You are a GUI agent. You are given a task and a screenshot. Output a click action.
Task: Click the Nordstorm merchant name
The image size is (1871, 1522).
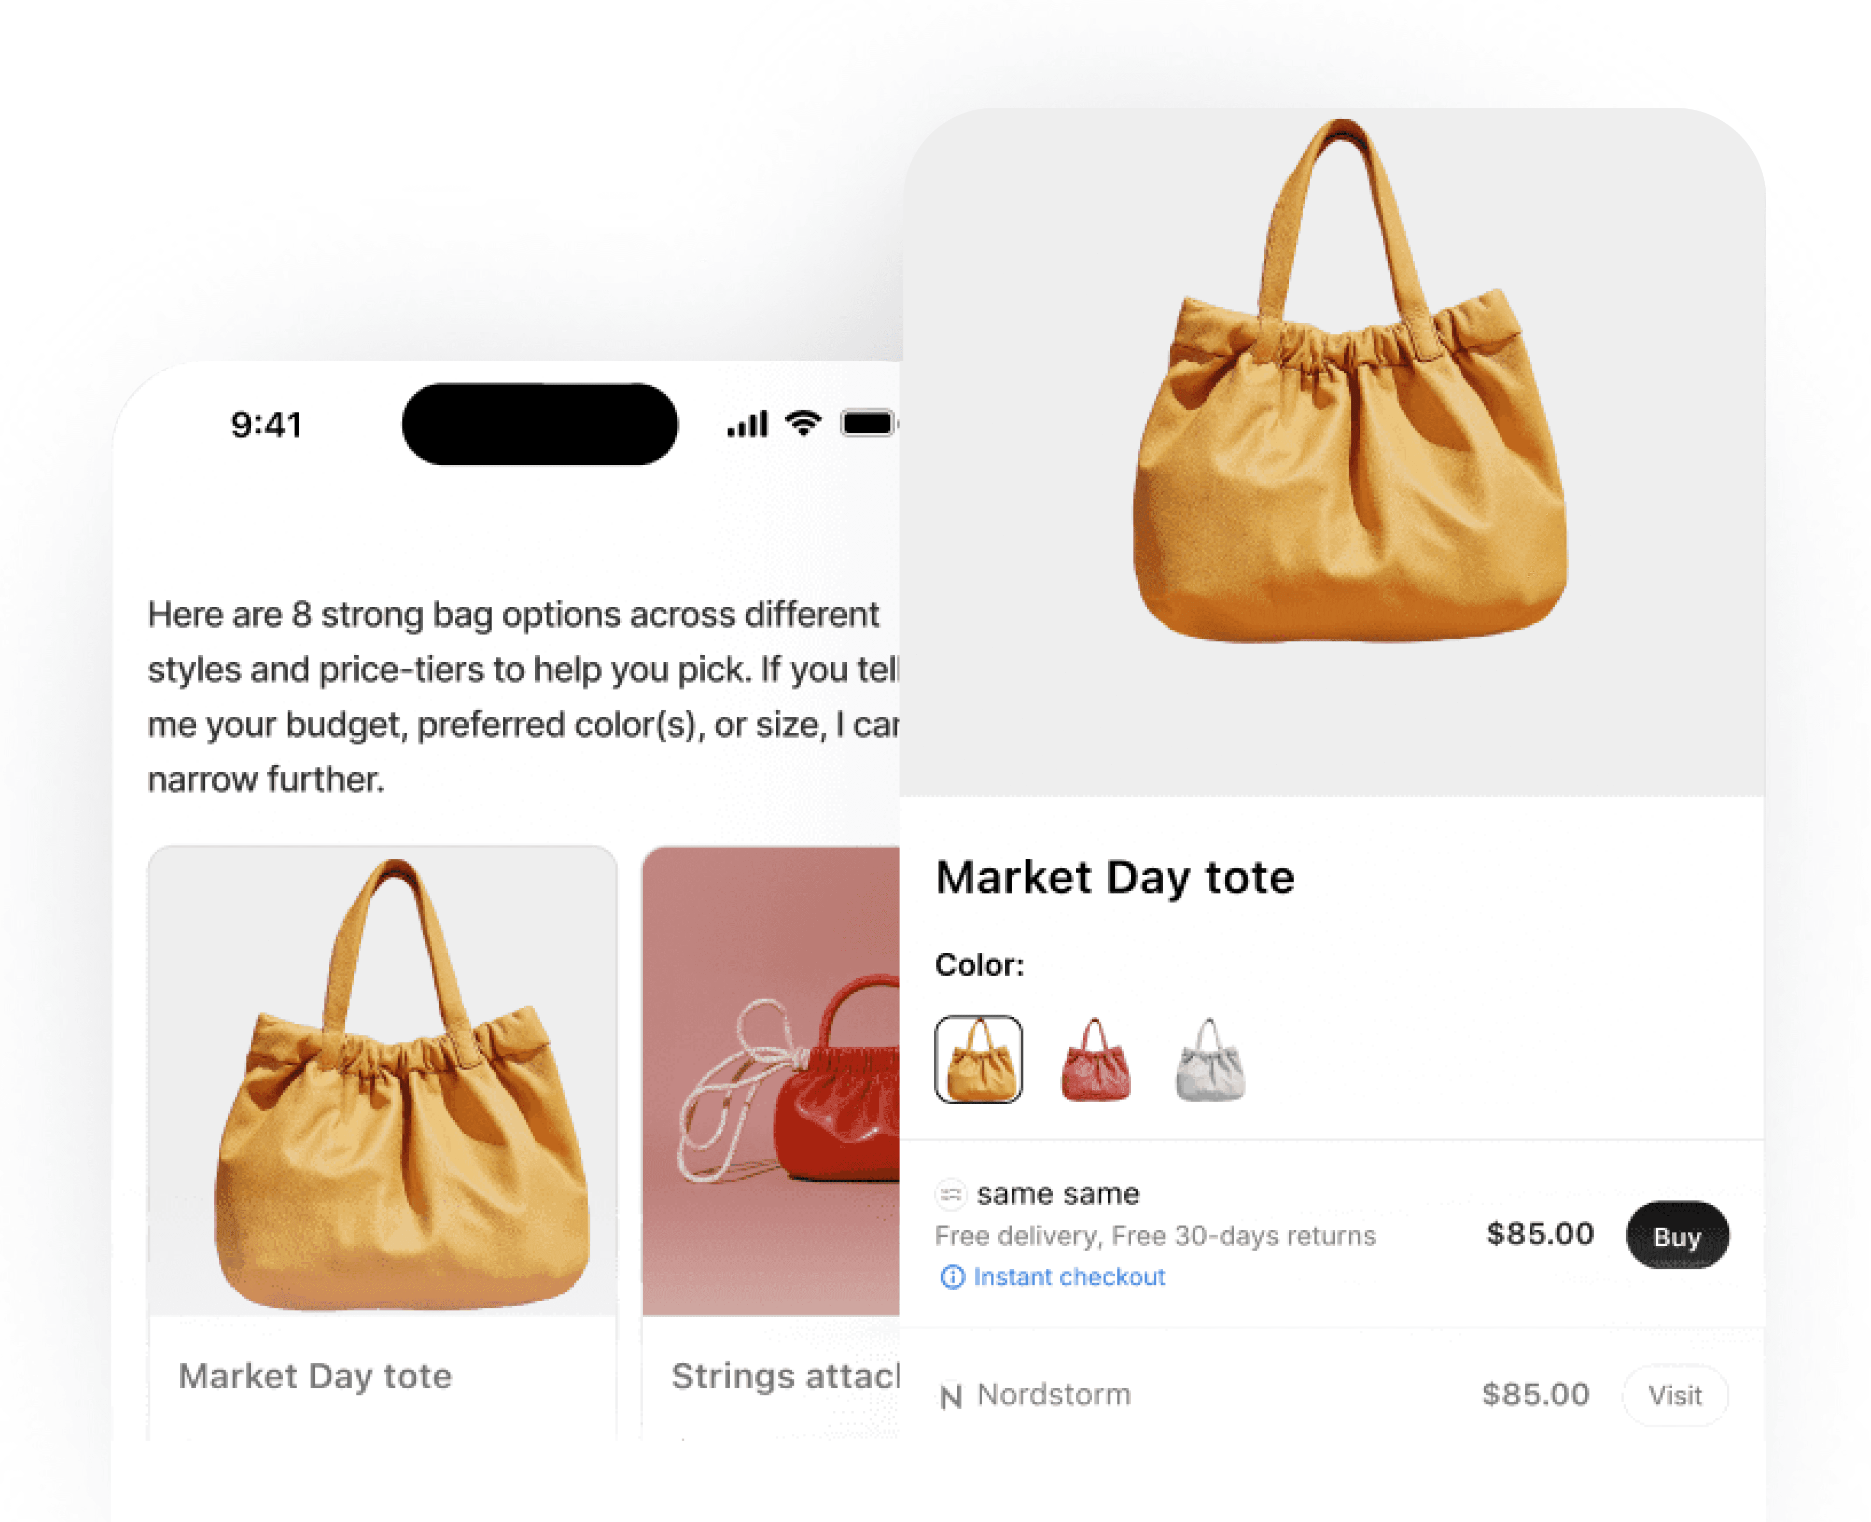point(1054,1395)
